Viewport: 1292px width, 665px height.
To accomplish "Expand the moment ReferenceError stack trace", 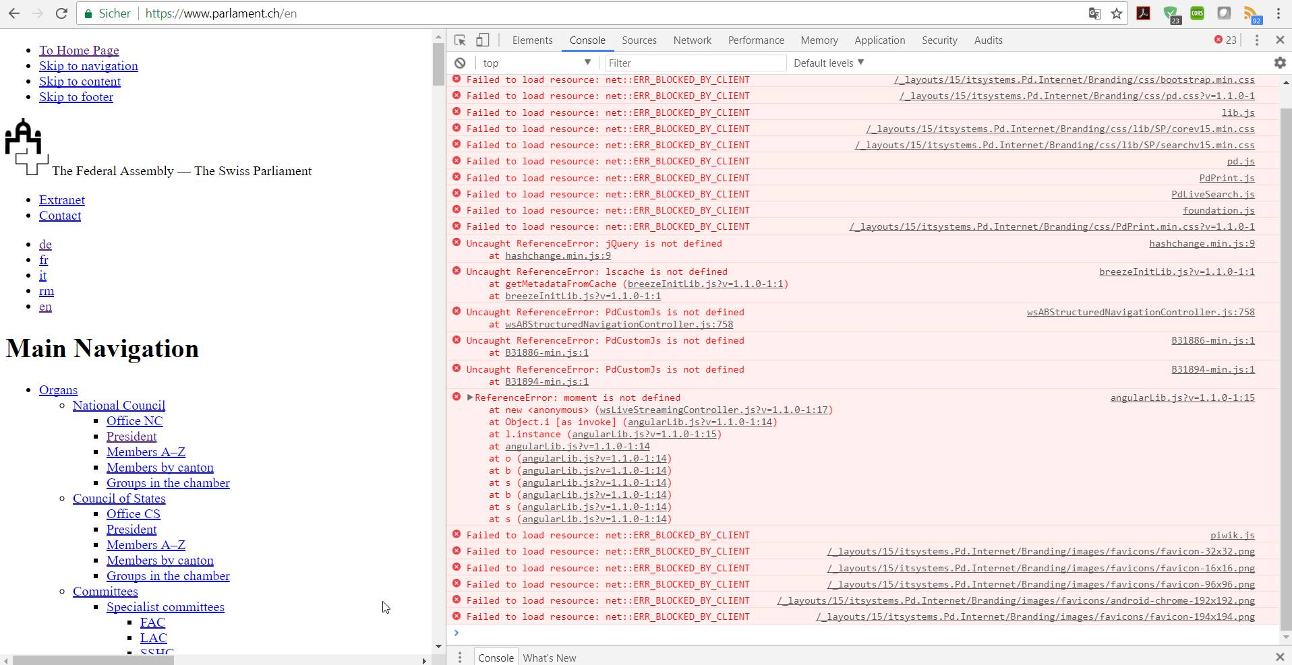I will pyautogui.click(x=469, y=398).
